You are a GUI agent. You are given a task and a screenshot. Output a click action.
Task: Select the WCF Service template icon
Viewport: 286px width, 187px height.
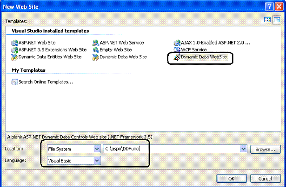[x=177, y=50]
